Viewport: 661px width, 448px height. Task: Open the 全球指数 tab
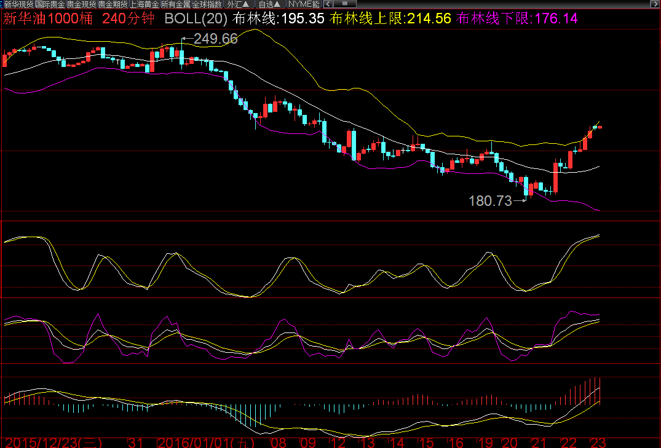[207, 4]
